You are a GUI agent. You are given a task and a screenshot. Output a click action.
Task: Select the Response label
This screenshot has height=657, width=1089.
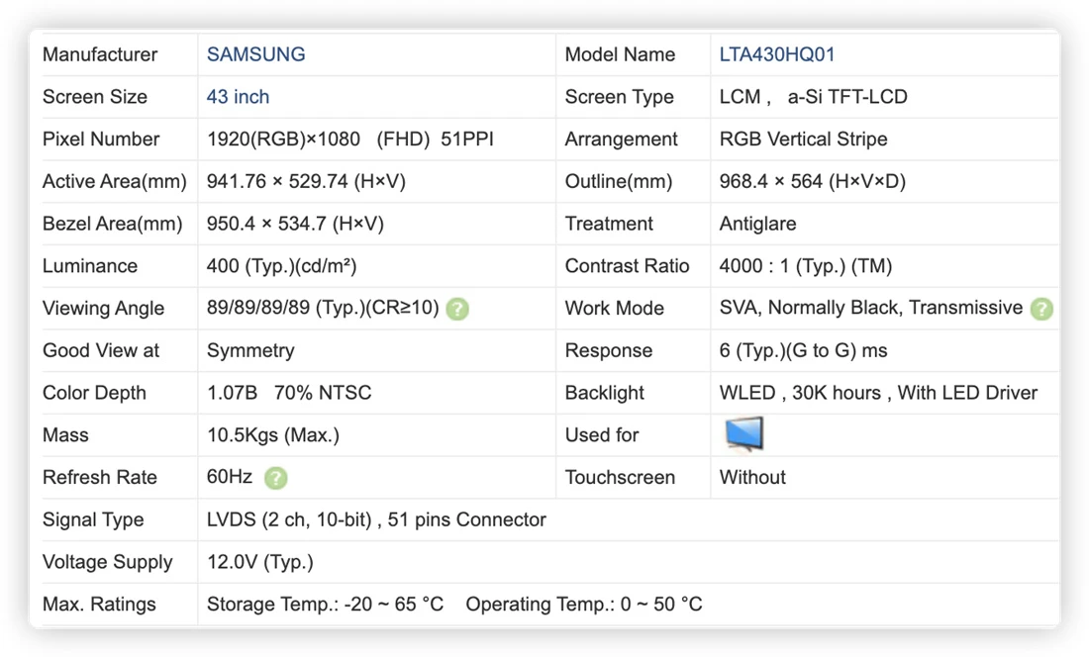[x=609, y=351]
